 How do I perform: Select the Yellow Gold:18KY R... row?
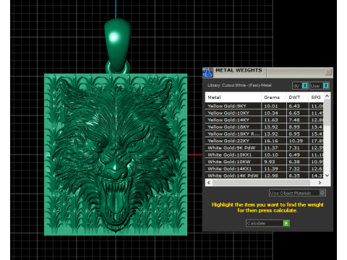pos(265,134)
